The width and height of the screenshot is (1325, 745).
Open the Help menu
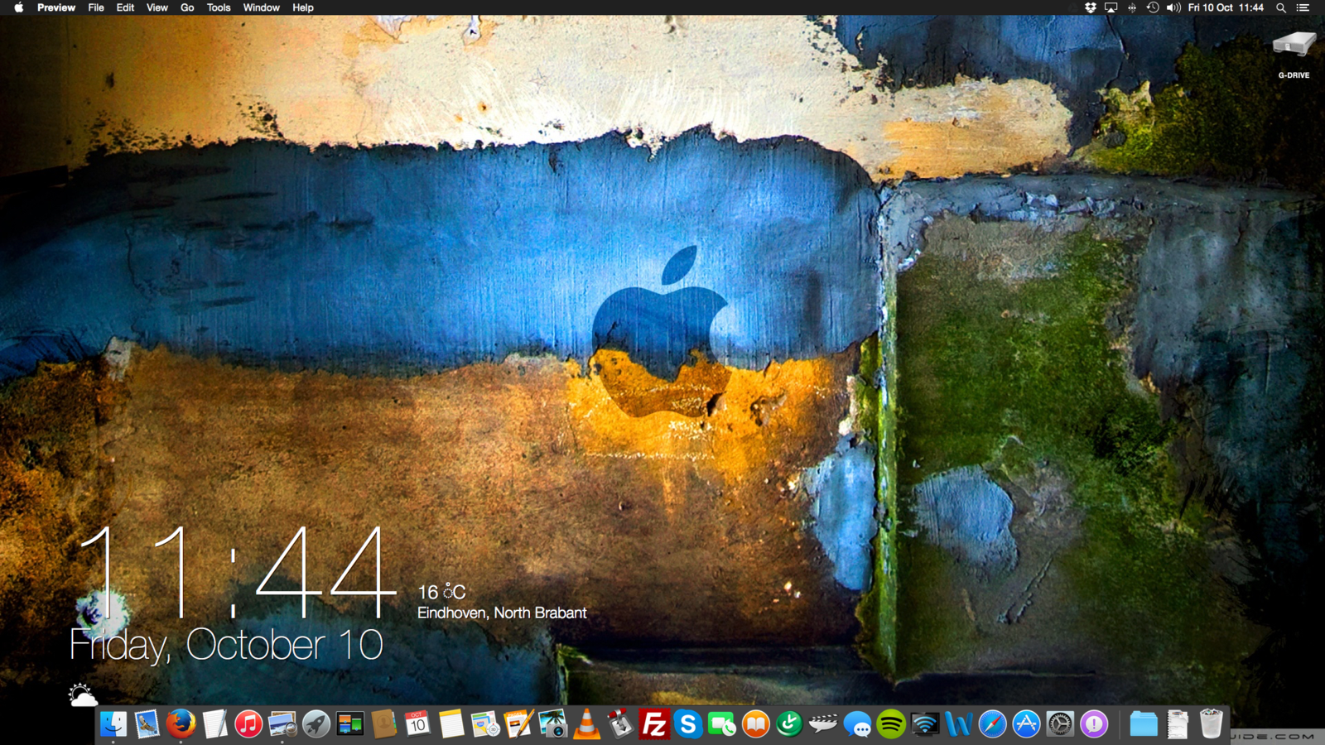pos(303,7)
